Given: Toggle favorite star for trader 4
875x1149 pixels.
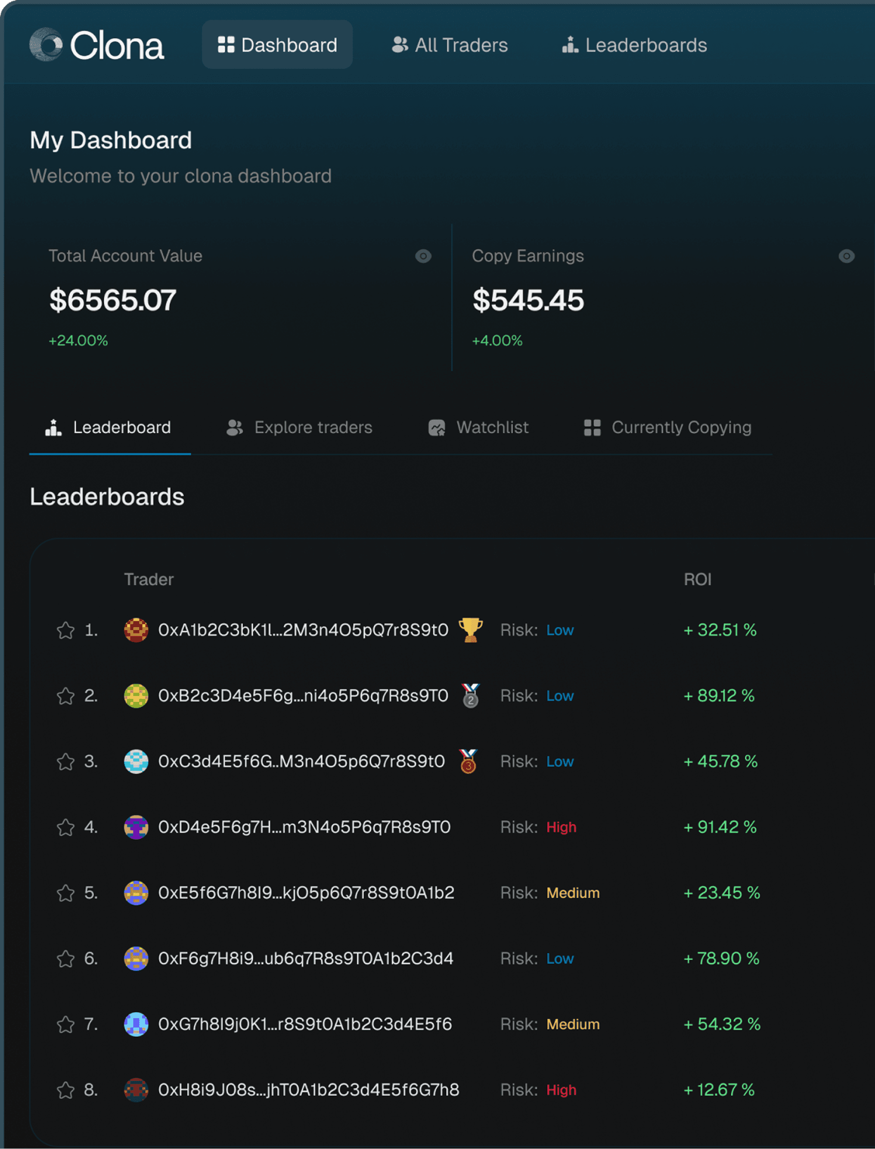Looking at the screenshot, I should (65, 827).
